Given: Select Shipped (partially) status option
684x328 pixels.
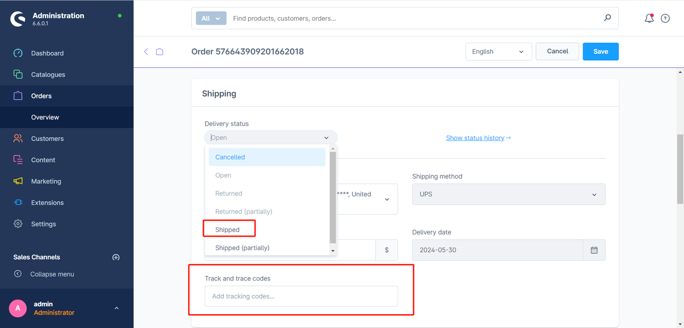Looking at the screenshot, I should (x=242, y=248).
